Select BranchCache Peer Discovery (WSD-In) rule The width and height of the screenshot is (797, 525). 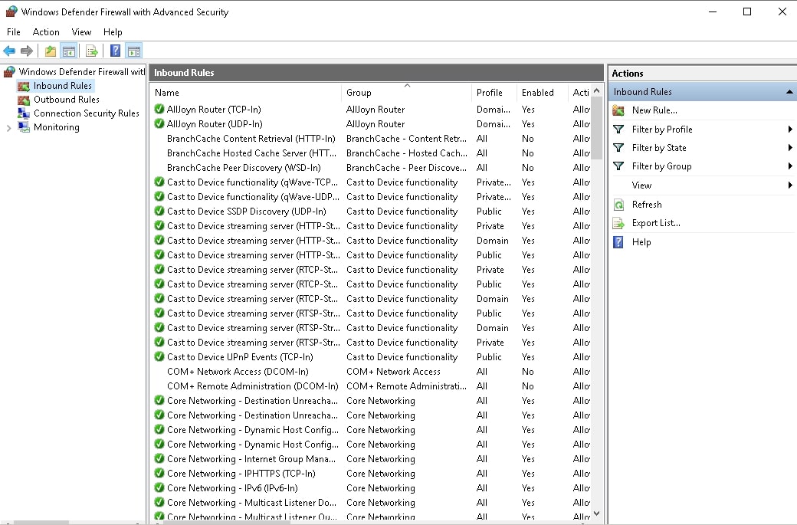click(x=372, y=168)
